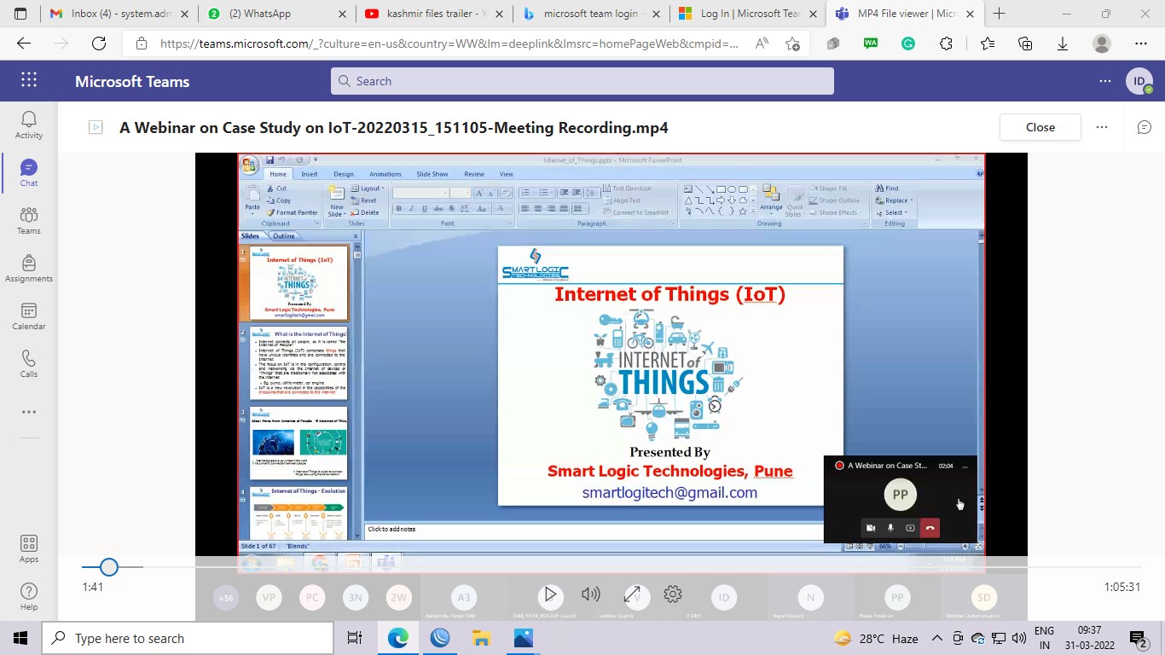This screenshot has height=655, width=1165.
Task: Open Microsoft Edge from the taskbar
Action: point(398,638)
